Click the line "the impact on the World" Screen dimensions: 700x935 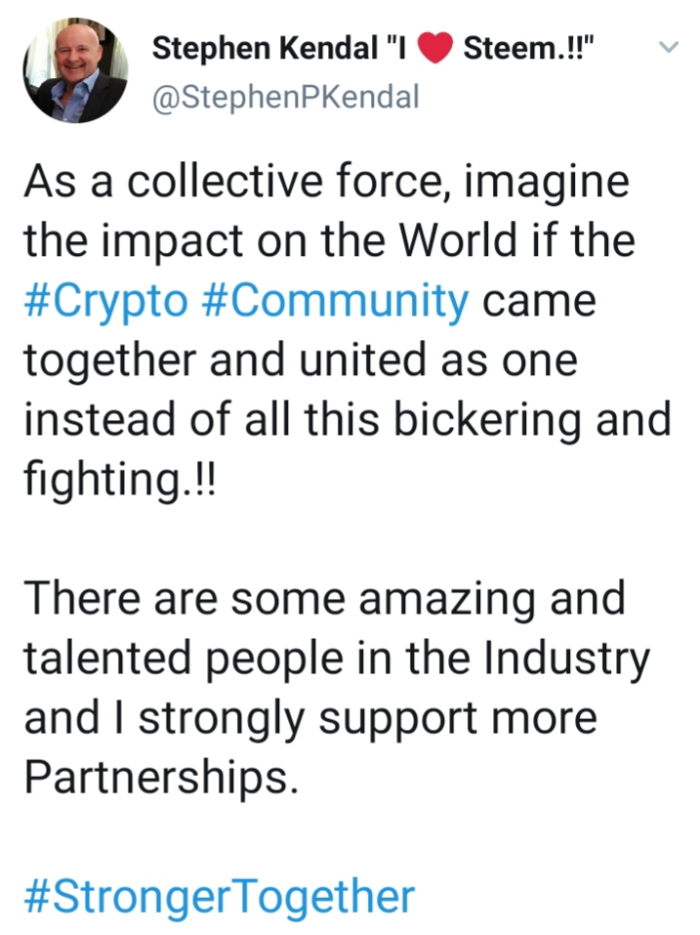click(329, 241)
